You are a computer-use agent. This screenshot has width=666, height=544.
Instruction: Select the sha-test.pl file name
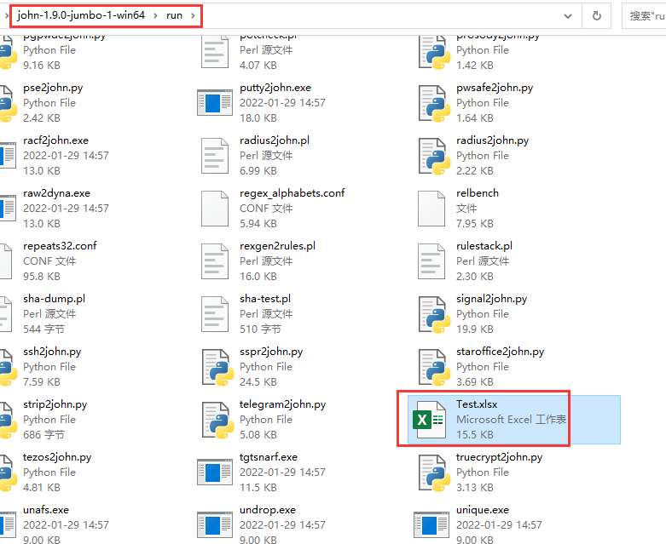pyautogui.click(x=265, y=299)
